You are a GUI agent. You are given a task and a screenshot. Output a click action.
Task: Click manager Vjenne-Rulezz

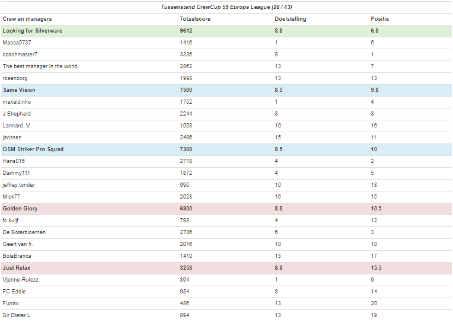(20, 280)
